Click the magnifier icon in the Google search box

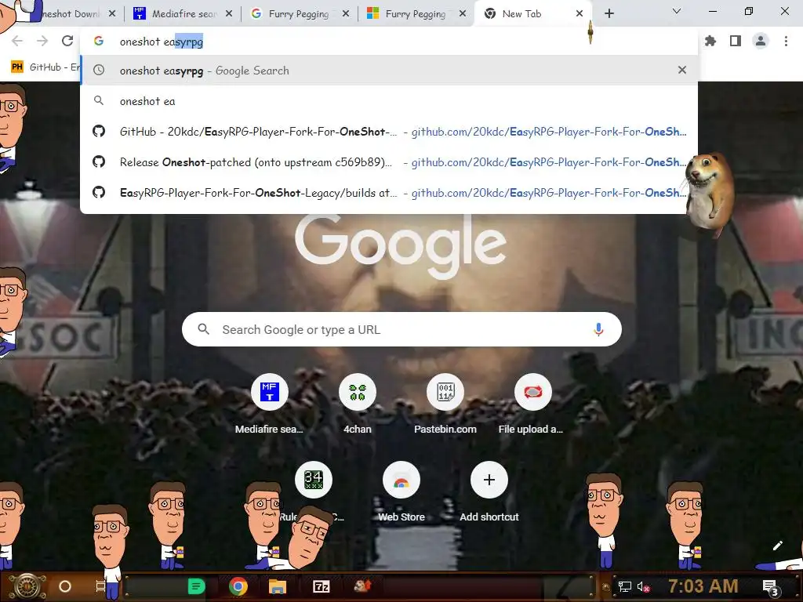[203, 329]
